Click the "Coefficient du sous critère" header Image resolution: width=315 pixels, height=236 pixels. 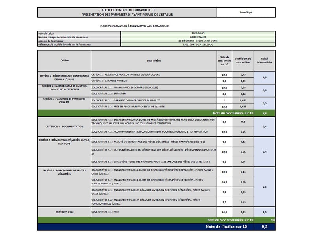coord(243,61)
